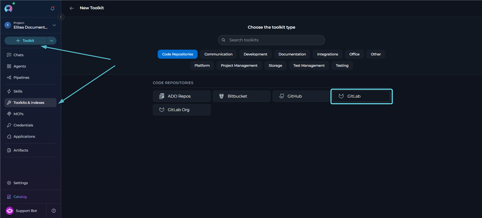This screenshot has width=482, height=218.
Task: Go to Applications in the sidebar
Action: (30, 136)
